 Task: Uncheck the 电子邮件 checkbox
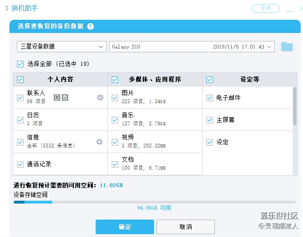pos(210,98)
